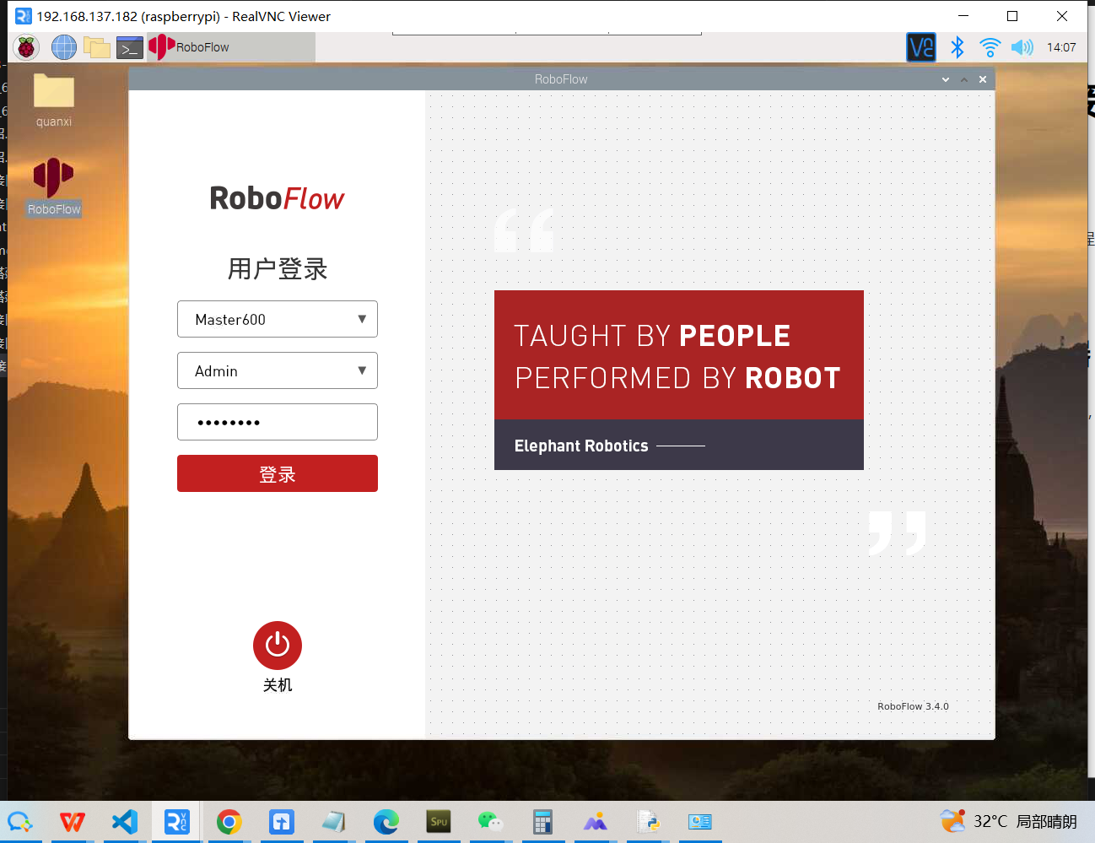Click the red power shutdown icon

click(277, 646)
